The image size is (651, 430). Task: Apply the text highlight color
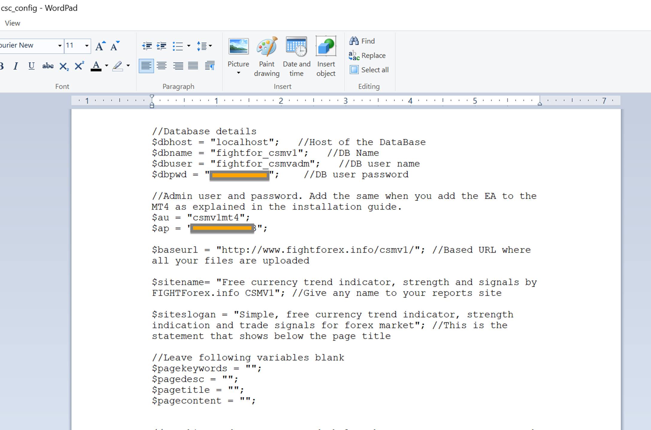tap(117, 66)
